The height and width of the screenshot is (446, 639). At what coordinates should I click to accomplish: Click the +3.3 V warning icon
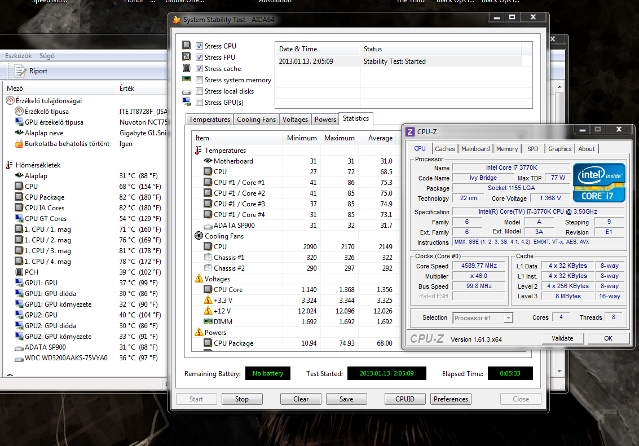pyautogui.click(x=208, y=300)
